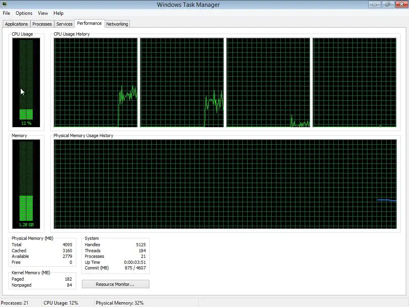Click the Total physical memory value 4095
The image size is (409, 307).
click(x=67, y=245)
